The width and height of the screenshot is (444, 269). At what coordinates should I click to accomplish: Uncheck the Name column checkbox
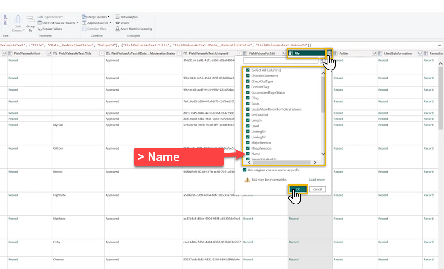tap(248, 154)
